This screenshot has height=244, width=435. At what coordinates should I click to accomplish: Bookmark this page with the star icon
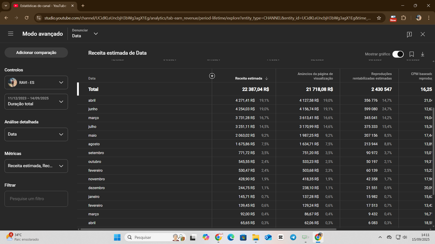[x=379, y=18]
